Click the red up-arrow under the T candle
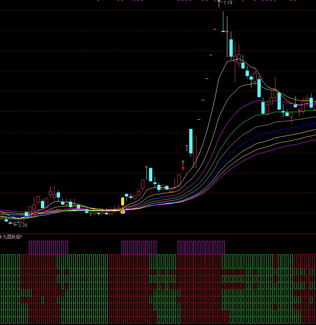This screenshot has width=316, height=325. (183, 168)
